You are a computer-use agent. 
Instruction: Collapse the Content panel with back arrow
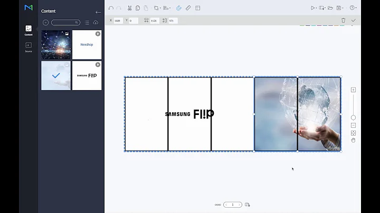(98, 12)
